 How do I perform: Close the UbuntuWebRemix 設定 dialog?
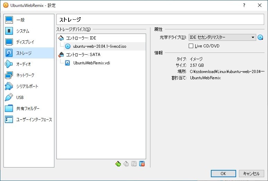tap(260, 5)
